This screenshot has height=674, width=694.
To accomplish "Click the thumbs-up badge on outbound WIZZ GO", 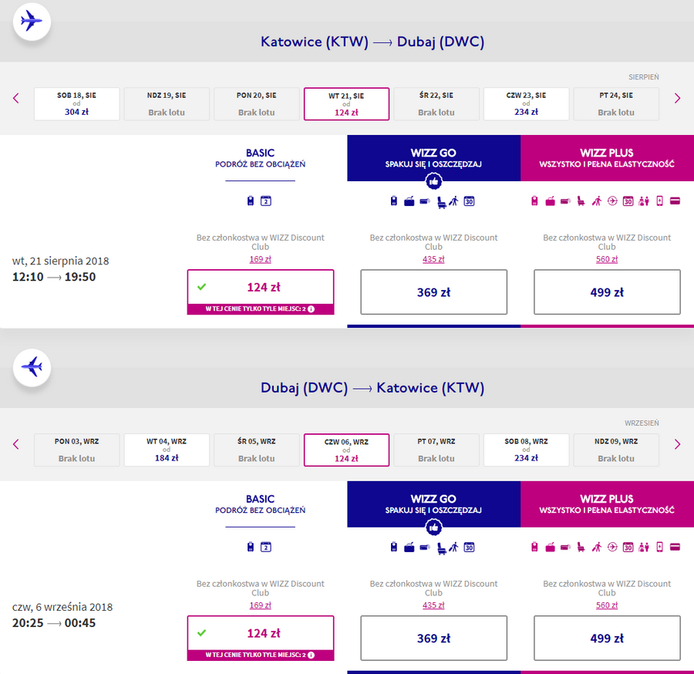I will 433,181.
